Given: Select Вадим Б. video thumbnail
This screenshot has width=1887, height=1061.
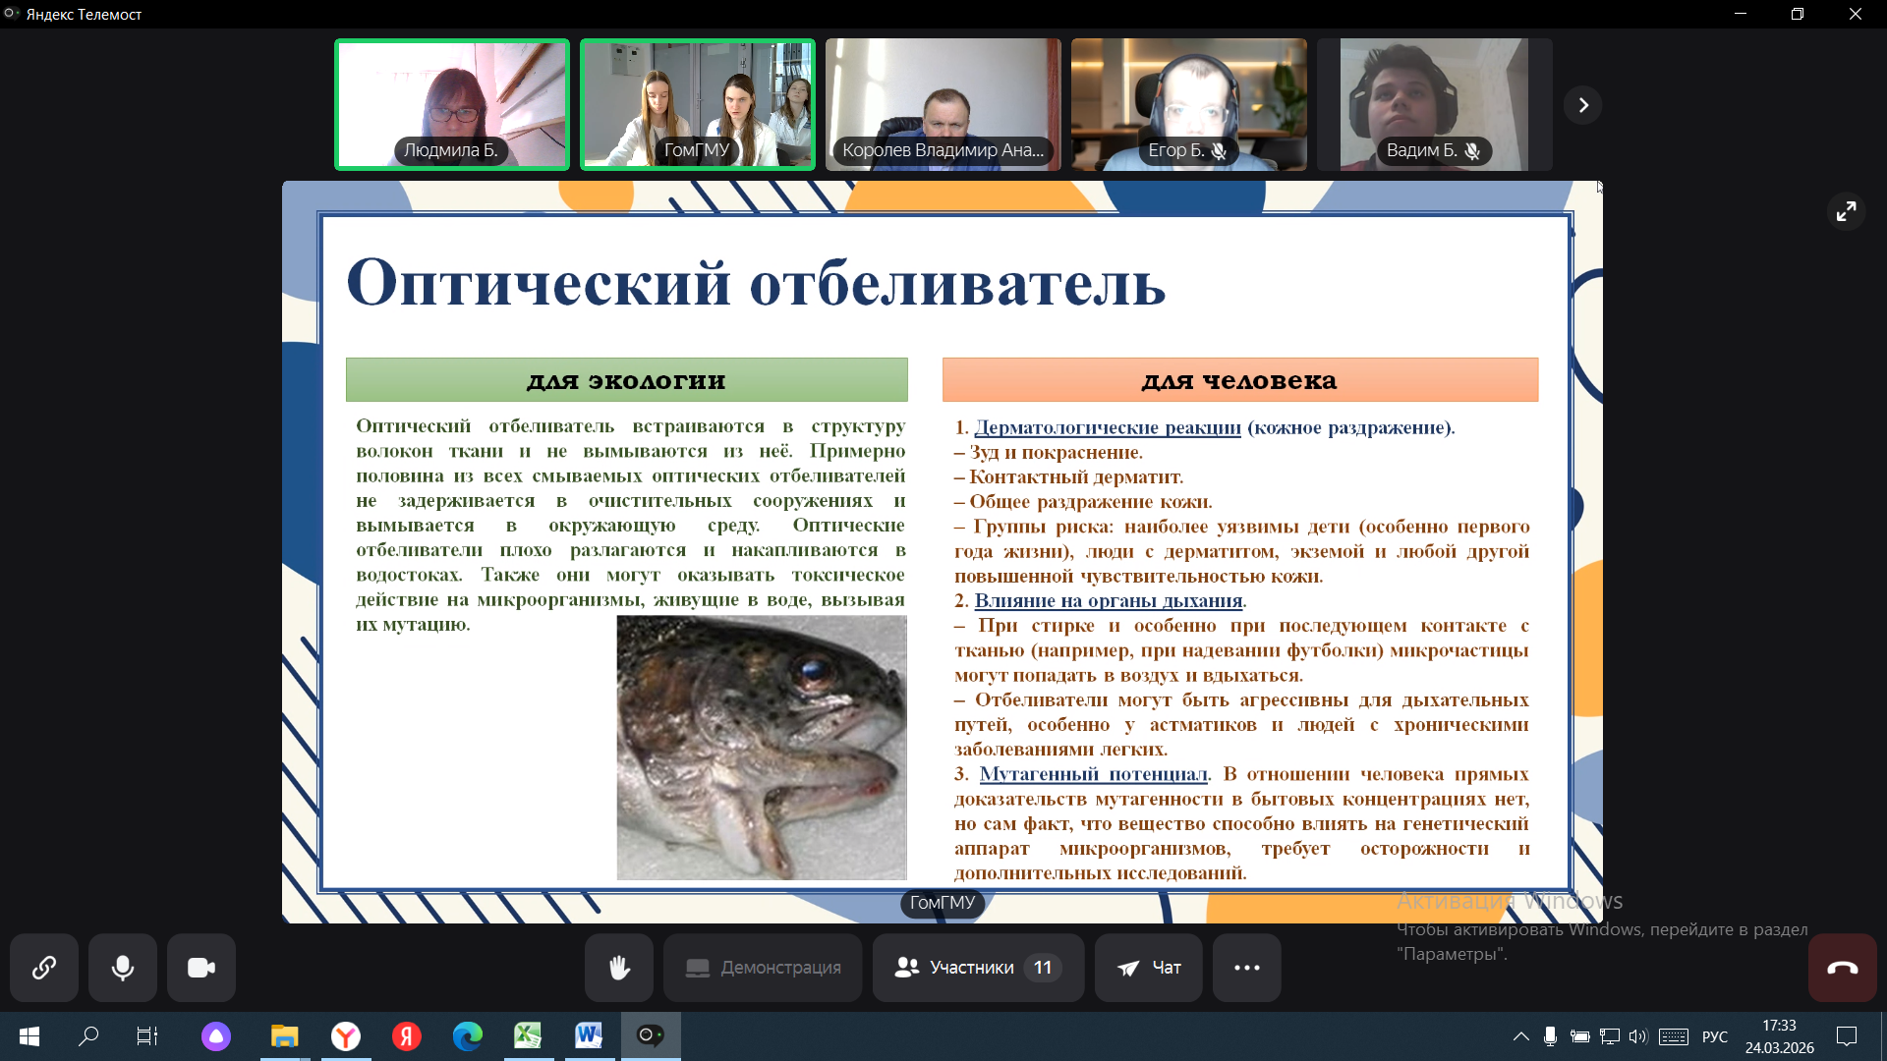Looking at the screenshot, I should [1434, 104].
